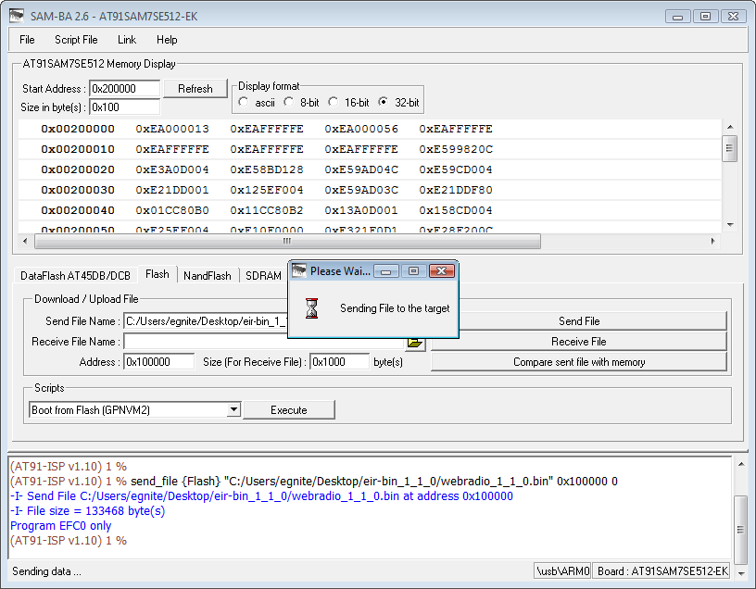
Task: Click Compare sent file with memory
Action: click(x=579, y=362)
